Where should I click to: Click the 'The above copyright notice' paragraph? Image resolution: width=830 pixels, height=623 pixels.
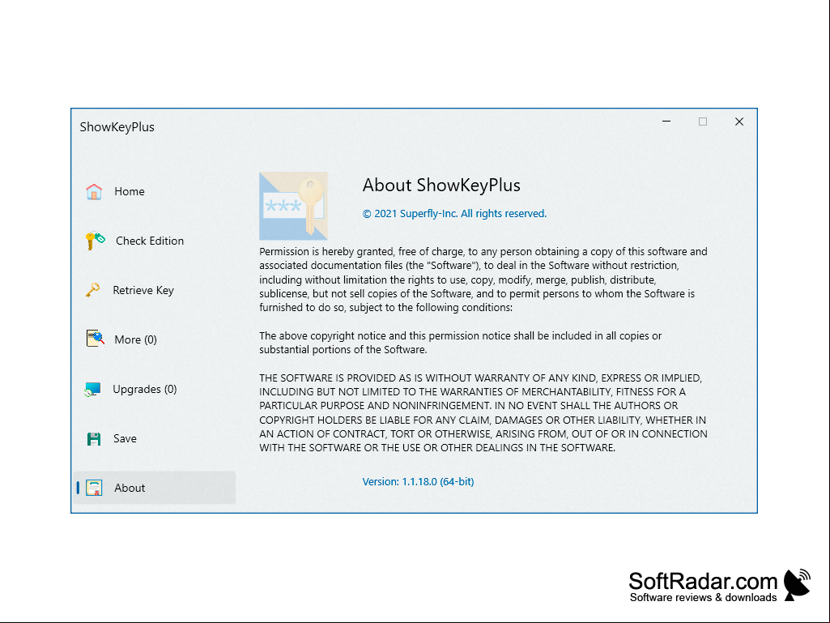[x=461, y=343]
